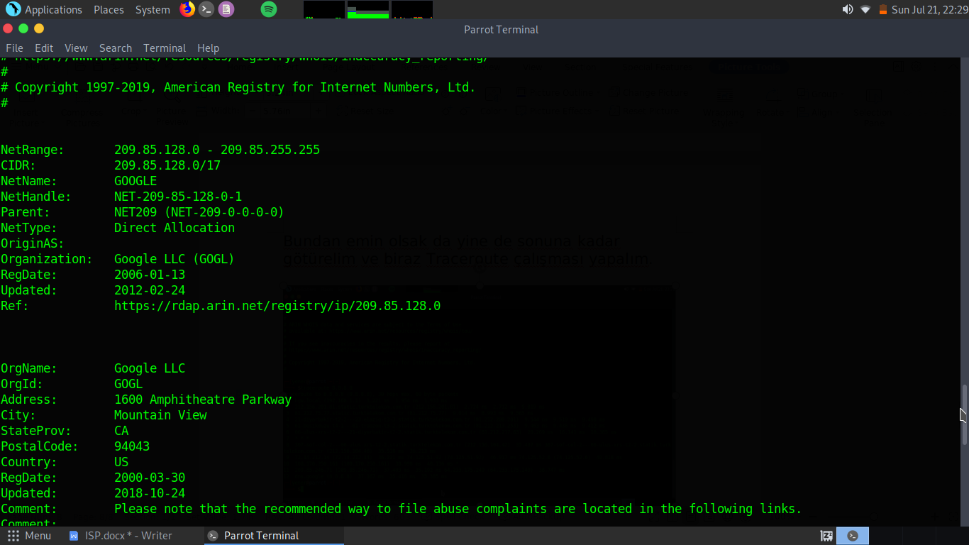This screenshot has width=969, height=545.
Task: Click the yellow window button in the title bar
Action: click(x=39, y=28)
